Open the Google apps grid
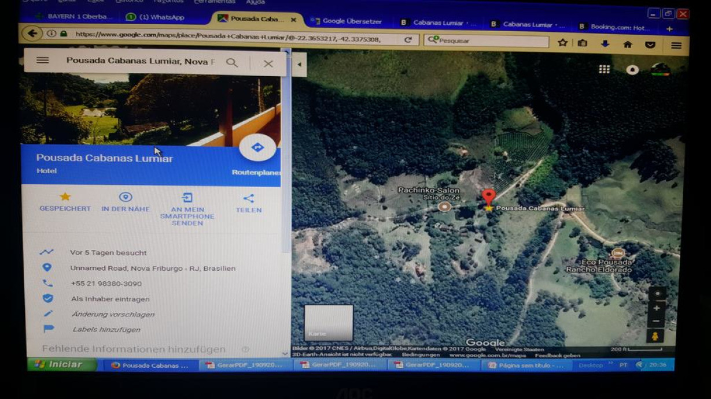 604,69
